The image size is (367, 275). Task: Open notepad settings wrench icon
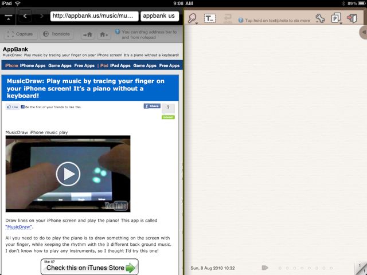point(320,18)
